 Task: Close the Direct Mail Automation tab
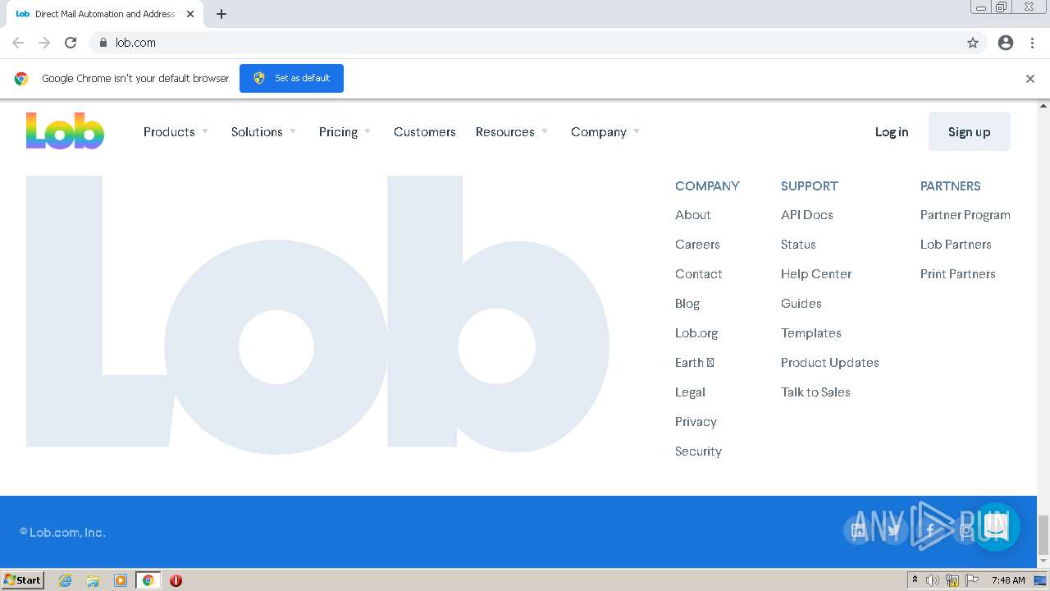click(190, 14)
